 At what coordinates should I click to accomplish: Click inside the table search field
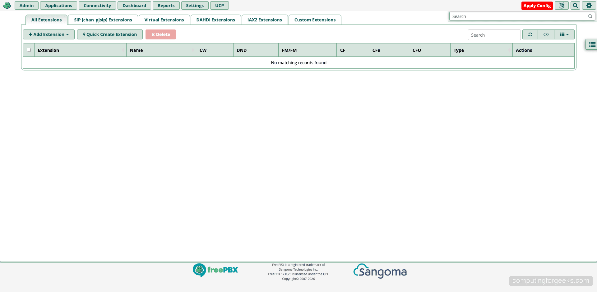pos(494,35)
